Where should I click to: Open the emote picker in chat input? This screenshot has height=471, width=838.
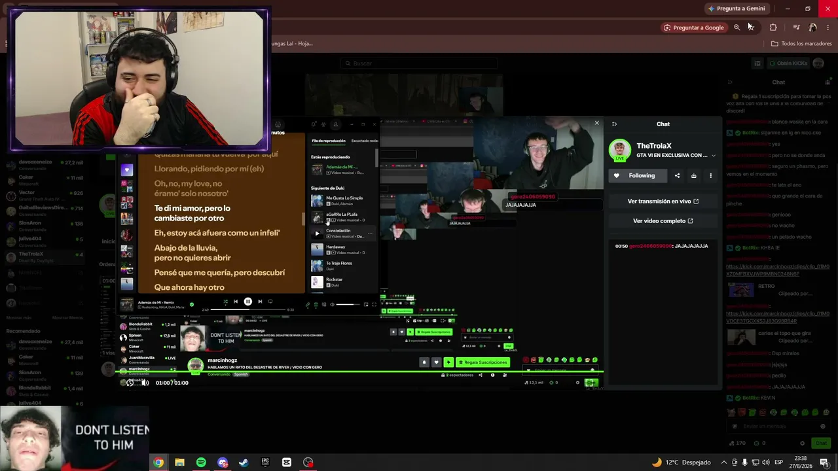[823, 427]
